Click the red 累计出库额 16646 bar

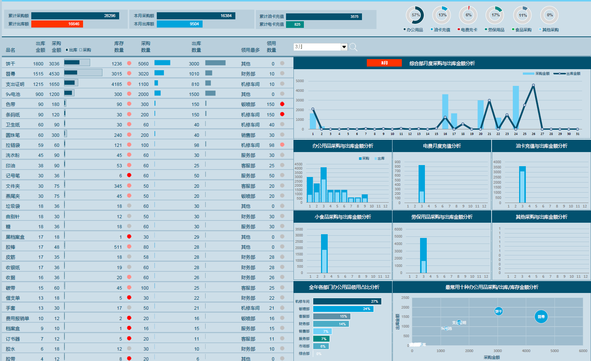point(57,24)
